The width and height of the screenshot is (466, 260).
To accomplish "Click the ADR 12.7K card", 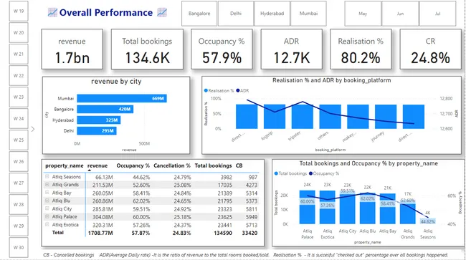I will pos(292,49).
